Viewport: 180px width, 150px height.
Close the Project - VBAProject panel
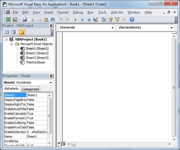click(51, 26)
